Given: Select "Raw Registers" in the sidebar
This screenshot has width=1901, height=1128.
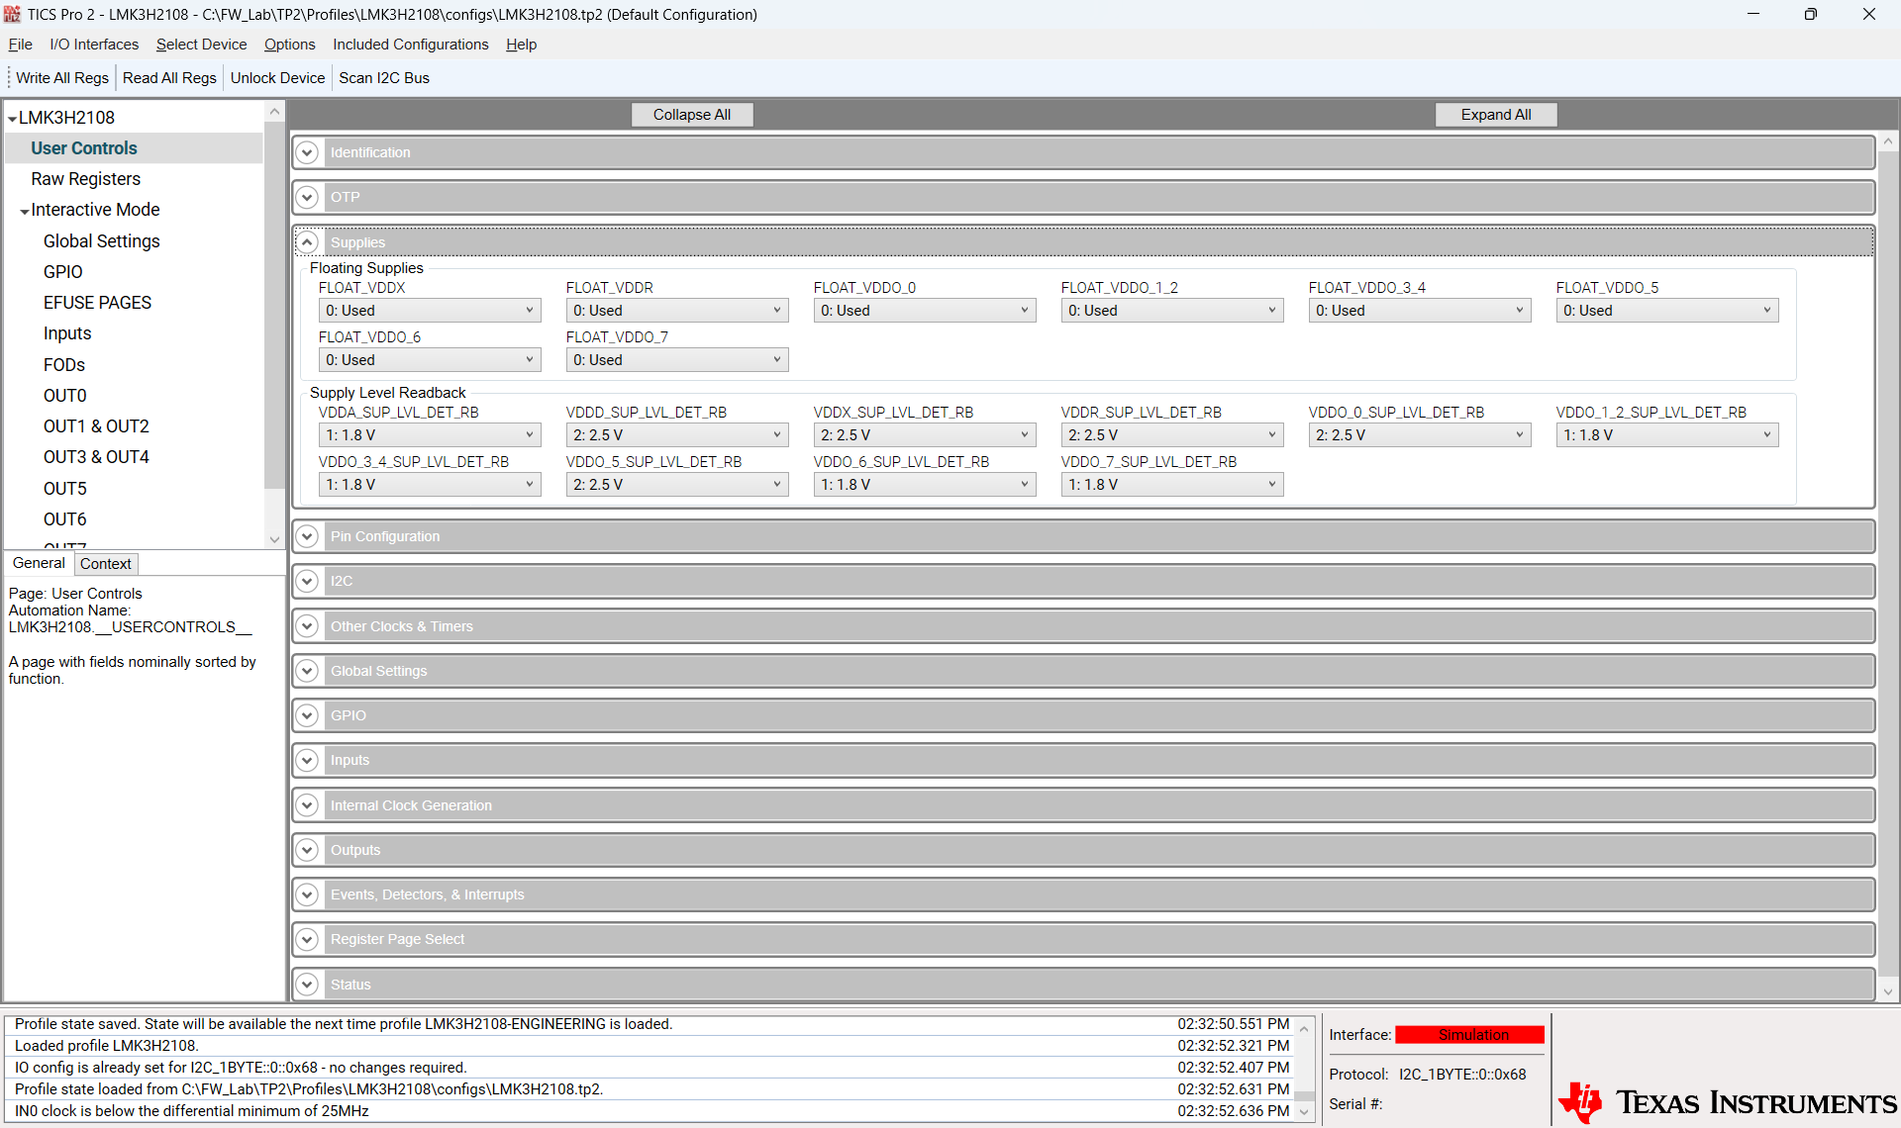Looking at the screenshot, I should pos(85,178).
